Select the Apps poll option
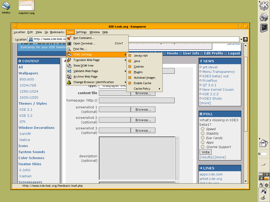The width and height of the screenshot is (270, 202). click(203, 142)
